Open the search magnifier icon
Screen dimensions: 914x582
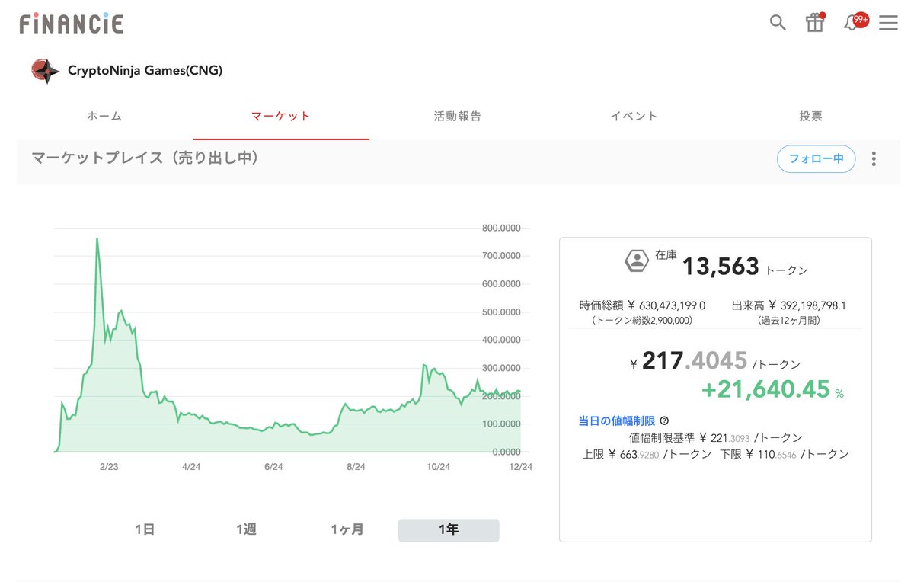pyautogui.click(x=778, y=23)
